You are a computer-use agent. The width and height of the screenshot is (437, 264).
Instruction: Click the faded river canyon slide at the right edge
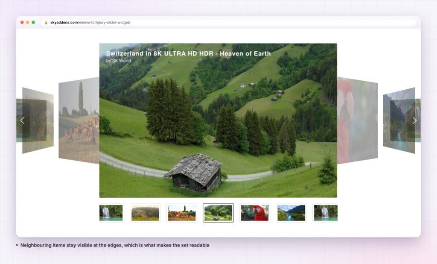pos(399,120)
